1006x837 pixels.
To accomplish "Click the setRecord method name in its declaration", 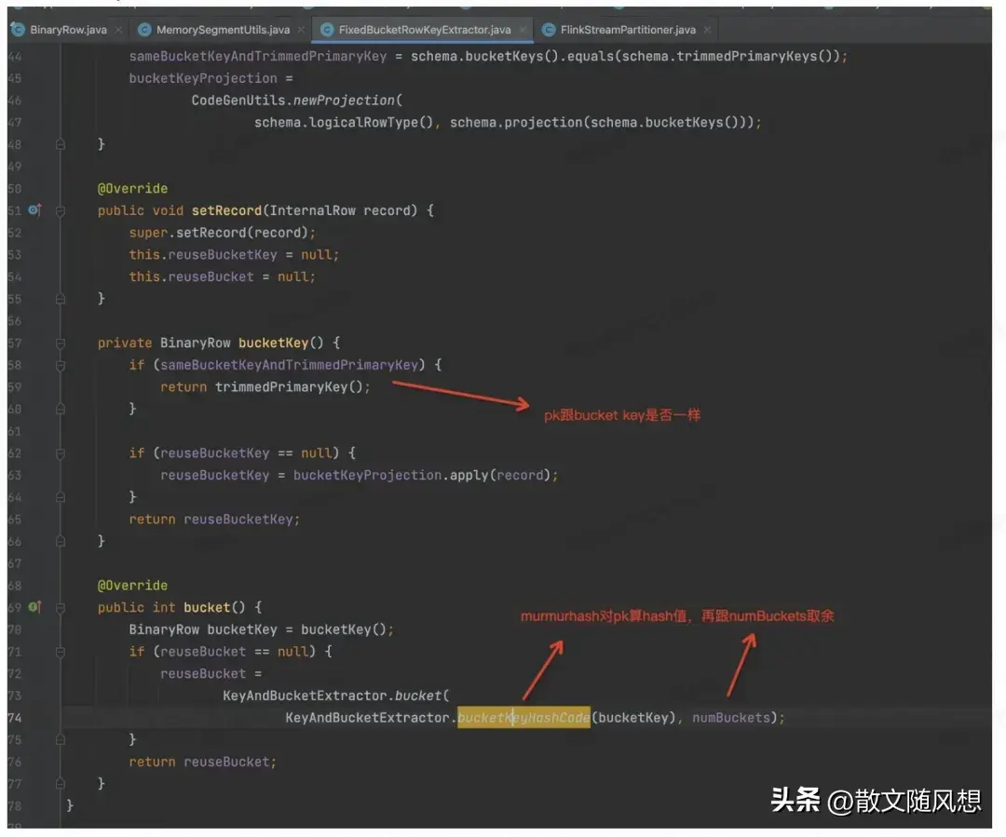I will pyautogui.click(x=226, y=210).
